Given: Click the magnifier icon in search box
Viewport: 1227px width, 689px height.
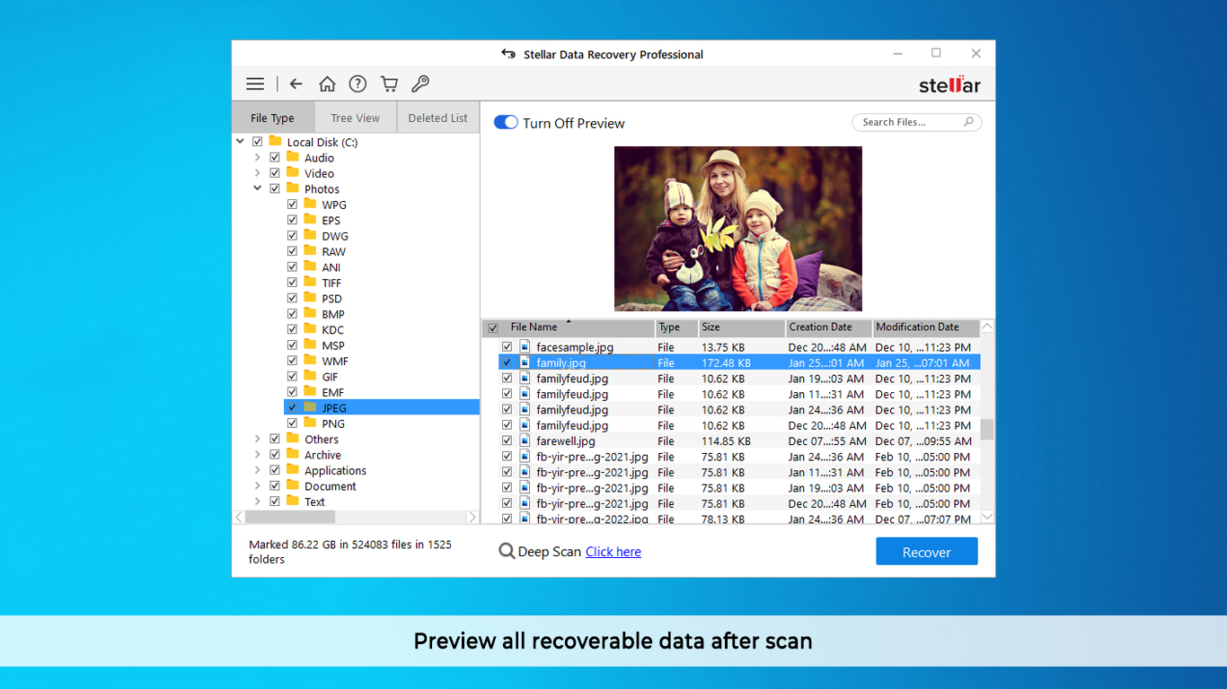Looking at the screenshot, I should (968, 122).
